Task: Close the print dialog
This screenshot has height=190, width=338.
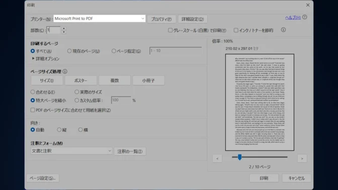Action: [308, 5]
